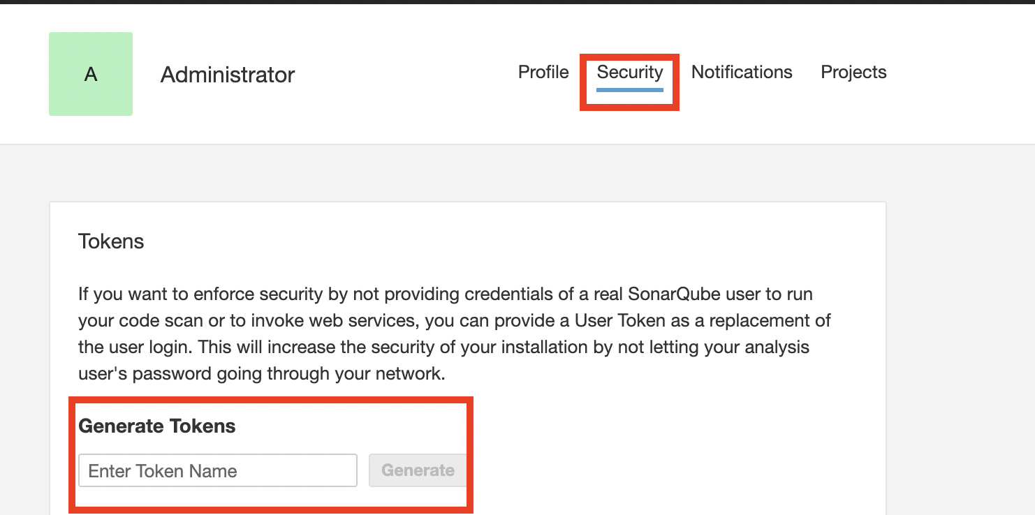This screenshot has height=515, width=1035.
Task: Focus the Enter Token Name field
Action: coord(218,470)
